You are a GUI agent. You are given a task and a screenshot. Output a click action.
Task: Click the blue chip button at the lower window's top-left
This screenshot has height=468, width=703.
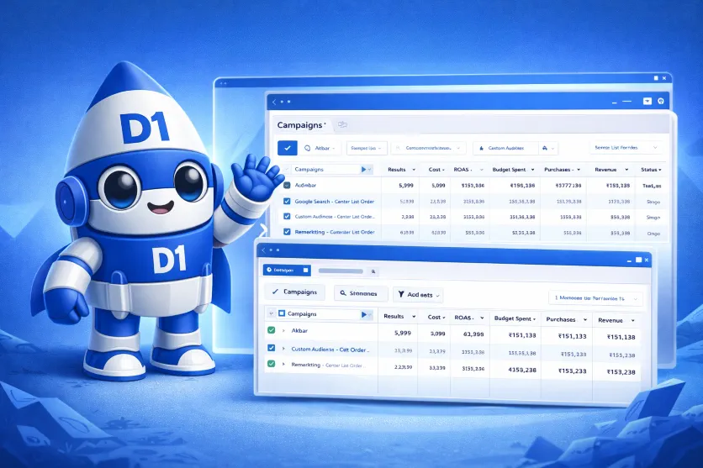coord(286,270)
